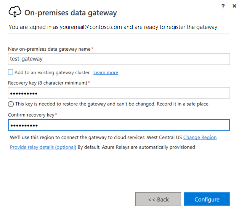Click the On-premises data gateway title
The image size is (239, 216).
click(71, 13)
